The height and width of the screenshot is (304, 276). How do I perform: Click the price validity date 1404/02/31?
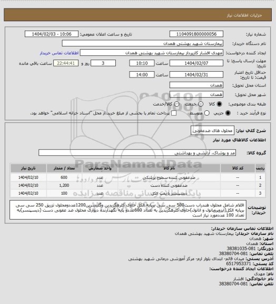196,74
